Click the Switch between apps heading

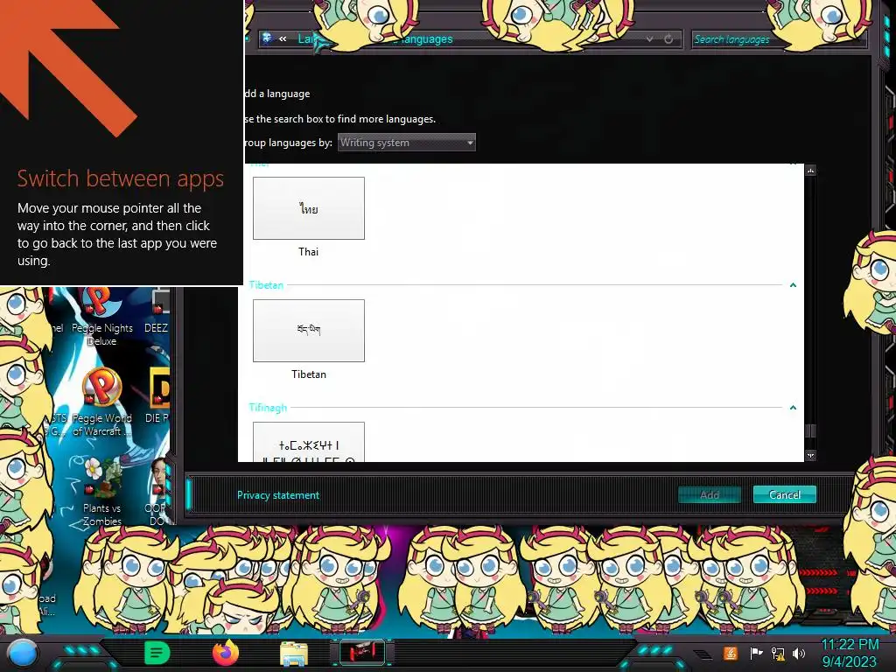click(x=121, y=178)
